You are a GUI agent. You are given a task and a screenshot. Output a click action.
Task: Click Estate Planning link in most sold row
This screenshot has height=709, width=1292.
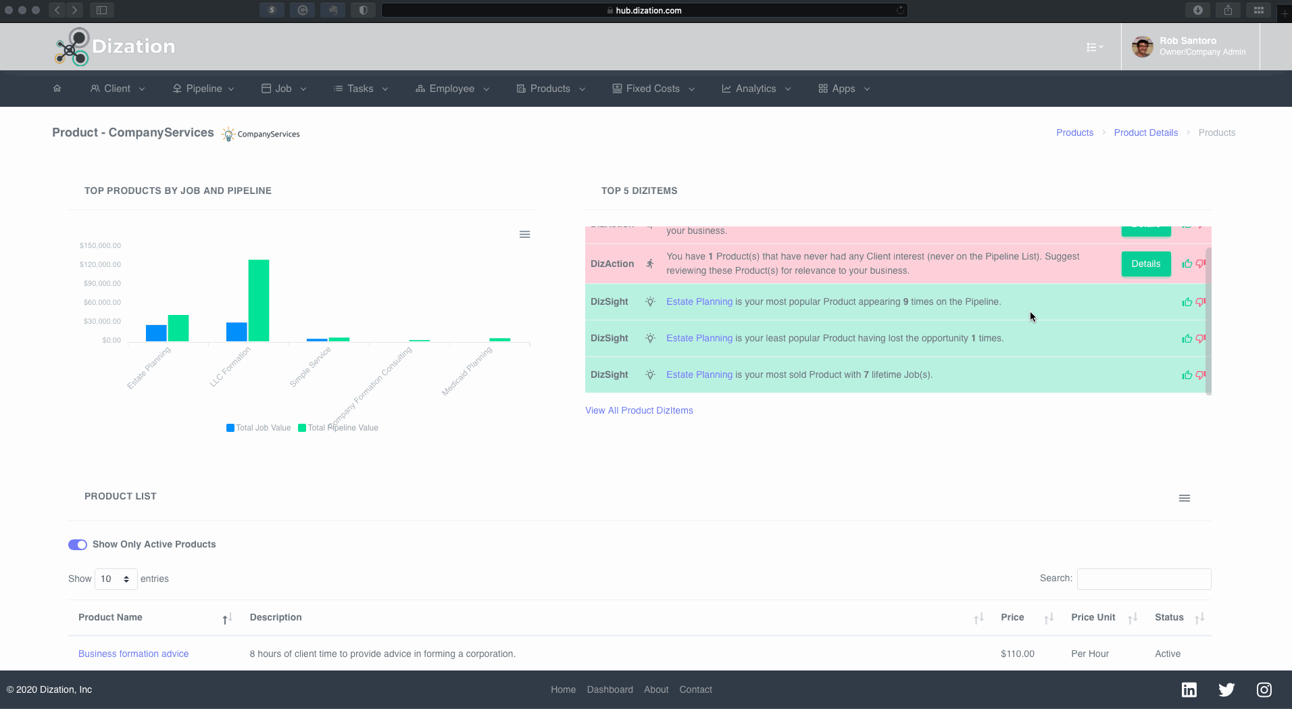699,375
